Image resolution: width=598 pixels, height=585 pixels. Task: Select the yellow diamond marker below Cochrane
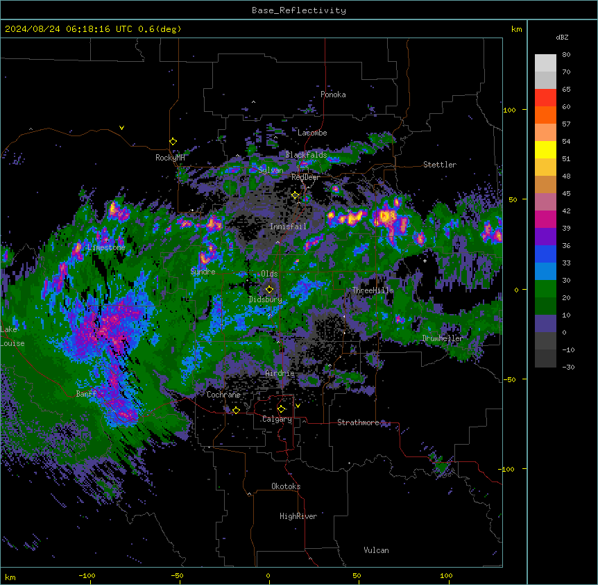tap(236, 410)
